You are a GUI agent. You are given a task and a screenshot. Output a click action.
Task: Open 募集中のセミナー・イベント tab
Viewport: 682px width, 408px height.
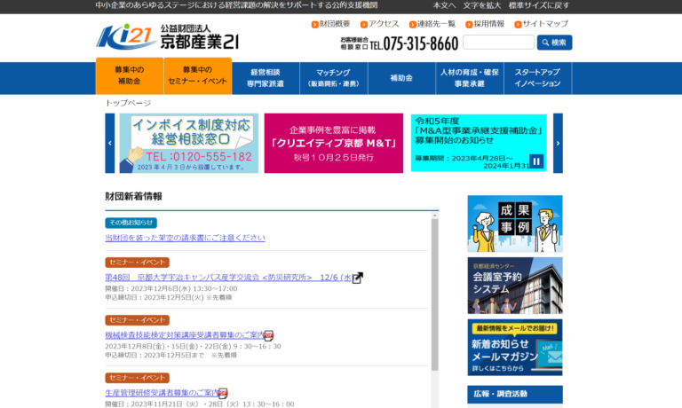tap(197, 76)
